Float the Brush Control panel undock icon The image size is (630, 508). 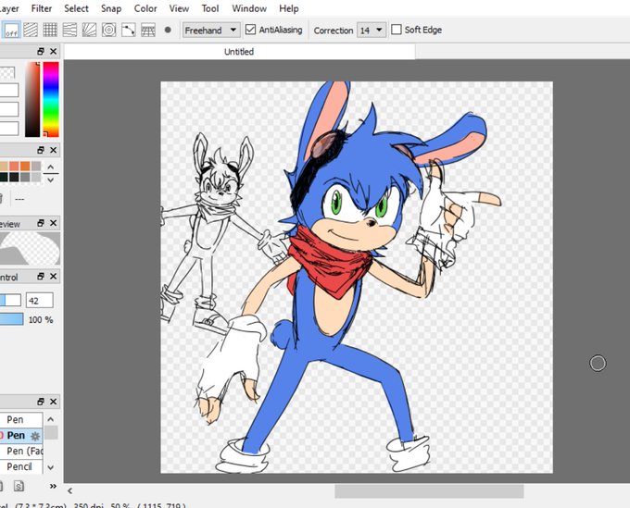click(41, 277)
